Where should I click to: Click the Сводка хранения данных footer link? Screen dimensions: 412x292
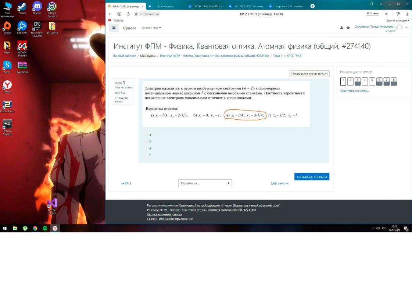[165, 214]
